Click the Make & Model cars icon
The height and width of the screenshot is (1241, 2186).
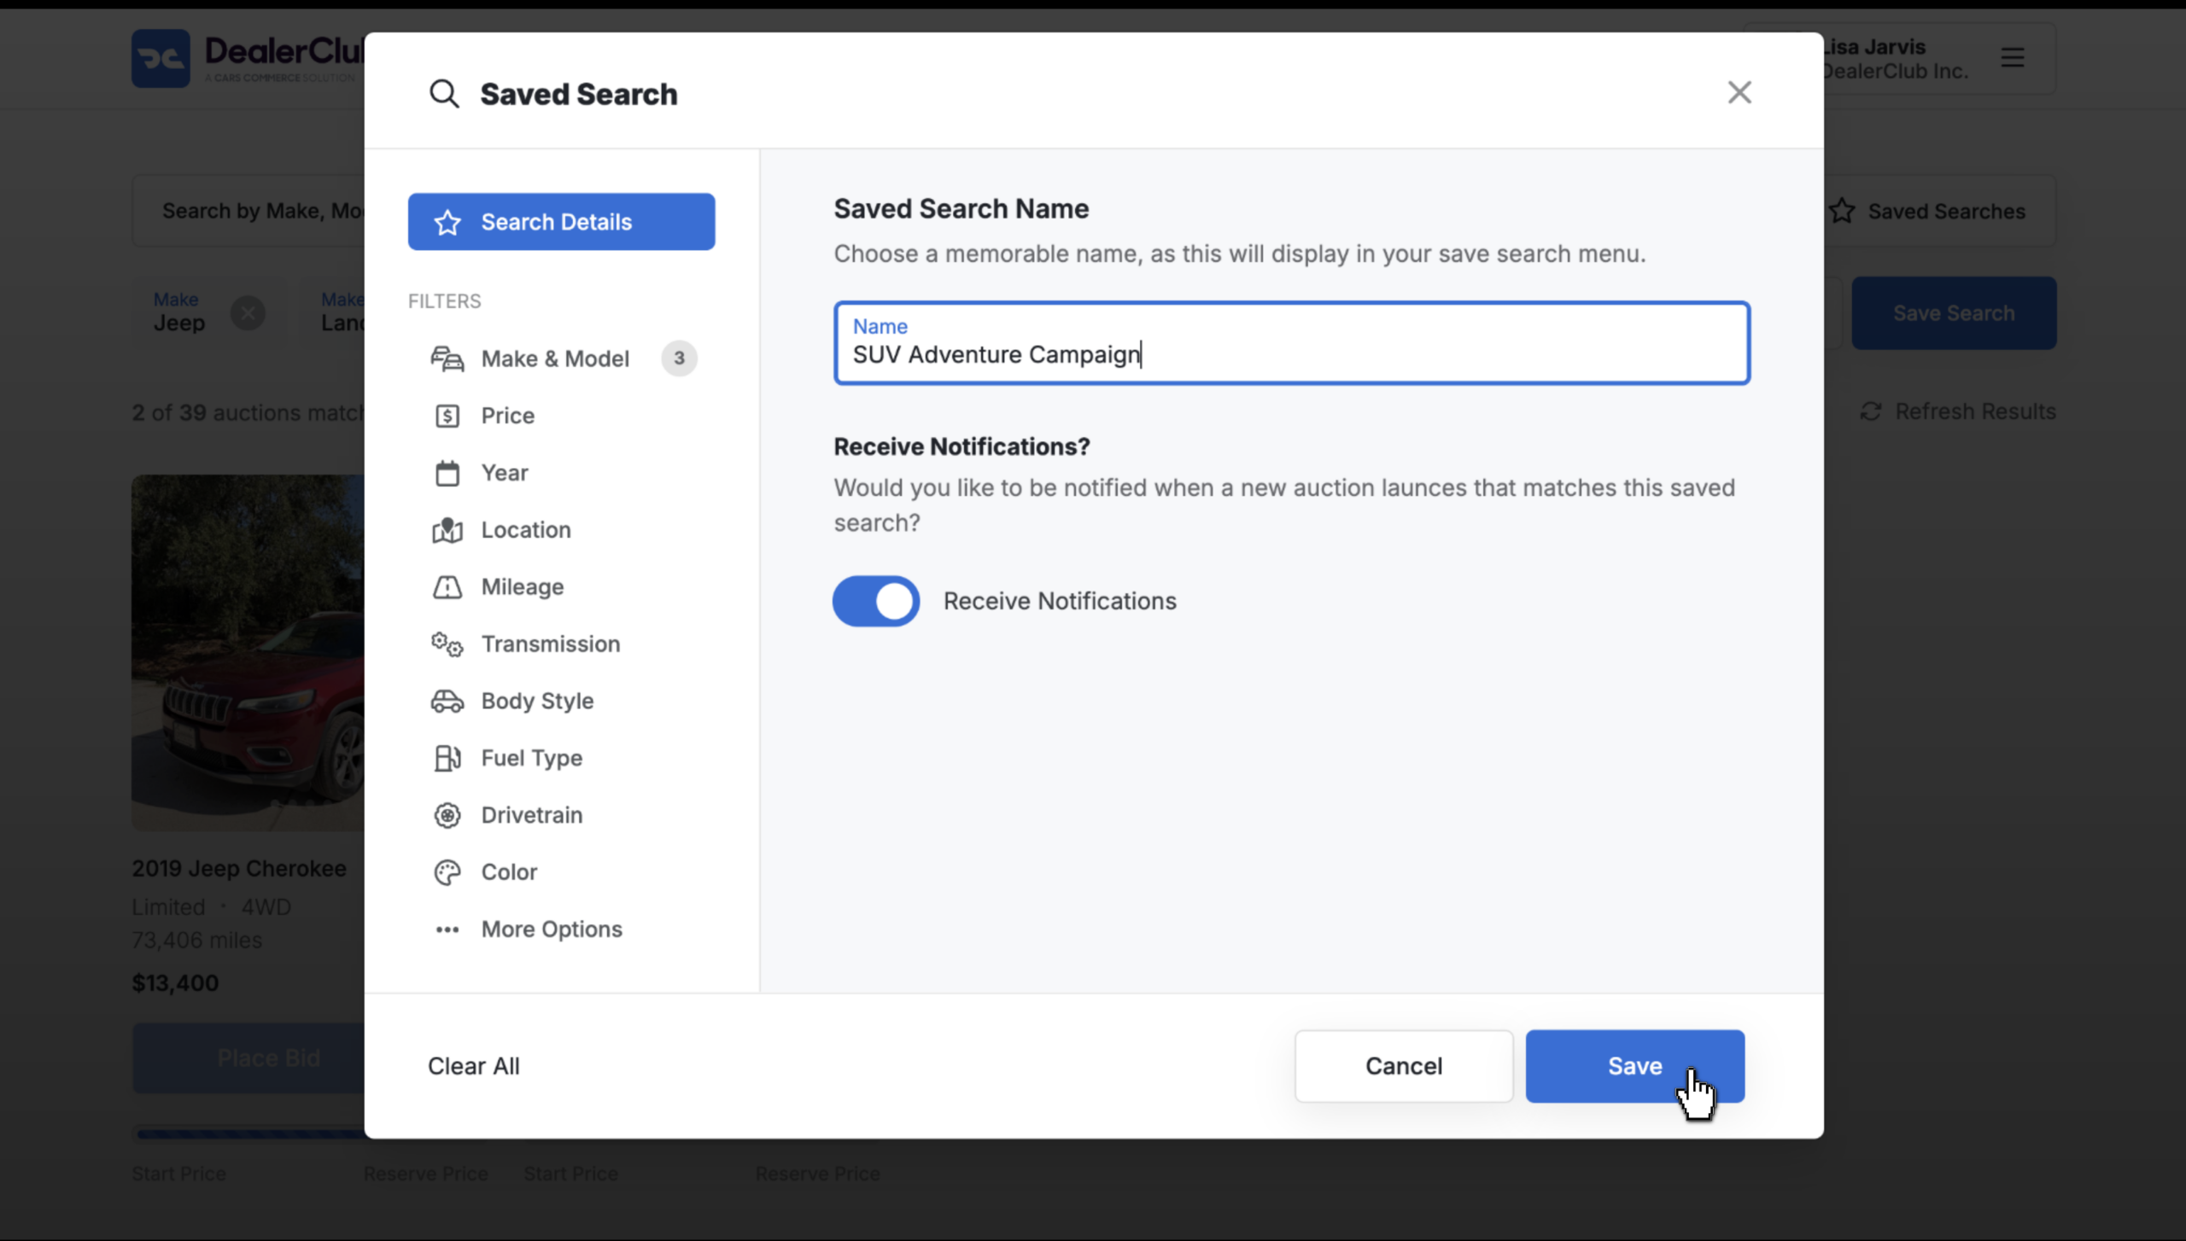click(447, 358)
